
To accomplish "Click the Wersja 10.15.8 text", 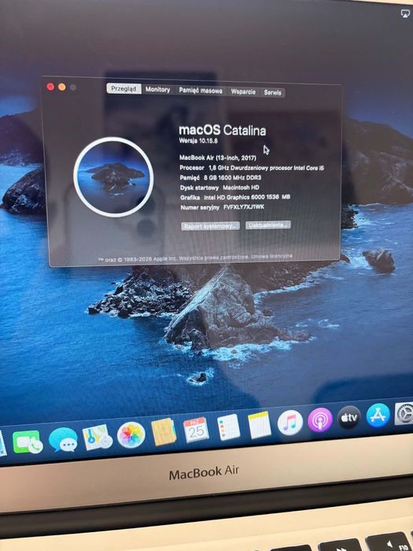I will (x=198, y=141).
